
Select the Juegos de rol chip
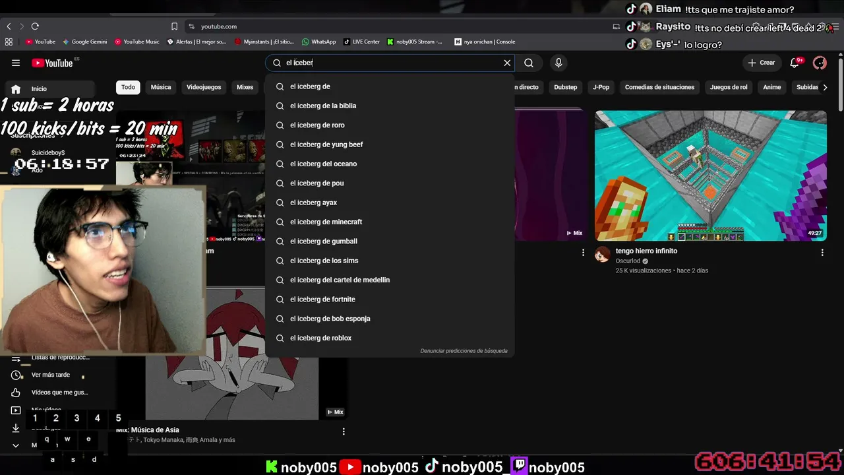[729, 87]
